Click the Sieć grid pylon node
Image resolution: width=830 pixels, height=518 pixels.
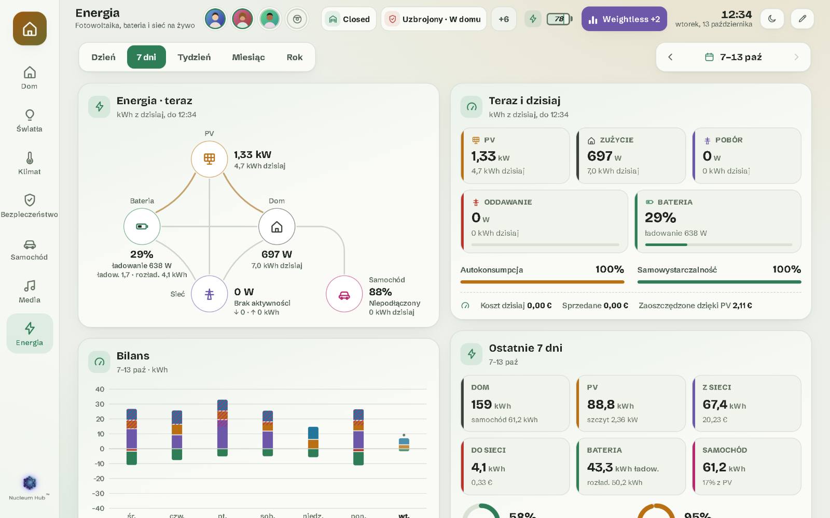click(209, 294)
